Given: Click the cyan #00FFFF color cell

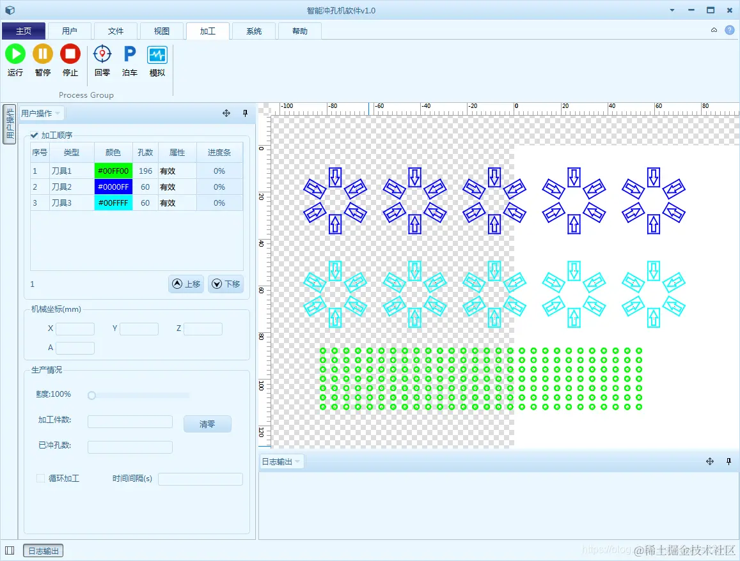Looking at the screenshot, I should pyautogui.click(x=113, y=203).
